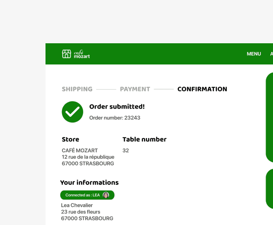Screen dimensions: 273x225
Task: Click the 23 rue des fleurs address line
Action: [x=81, y=212]
